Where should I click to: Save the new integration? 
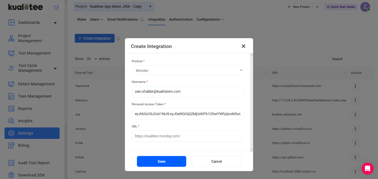click(162, 161)
